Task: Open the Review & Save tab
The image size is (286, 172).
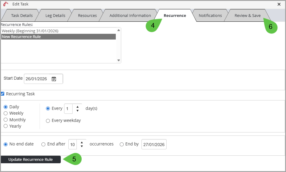Action: point(247,16)
